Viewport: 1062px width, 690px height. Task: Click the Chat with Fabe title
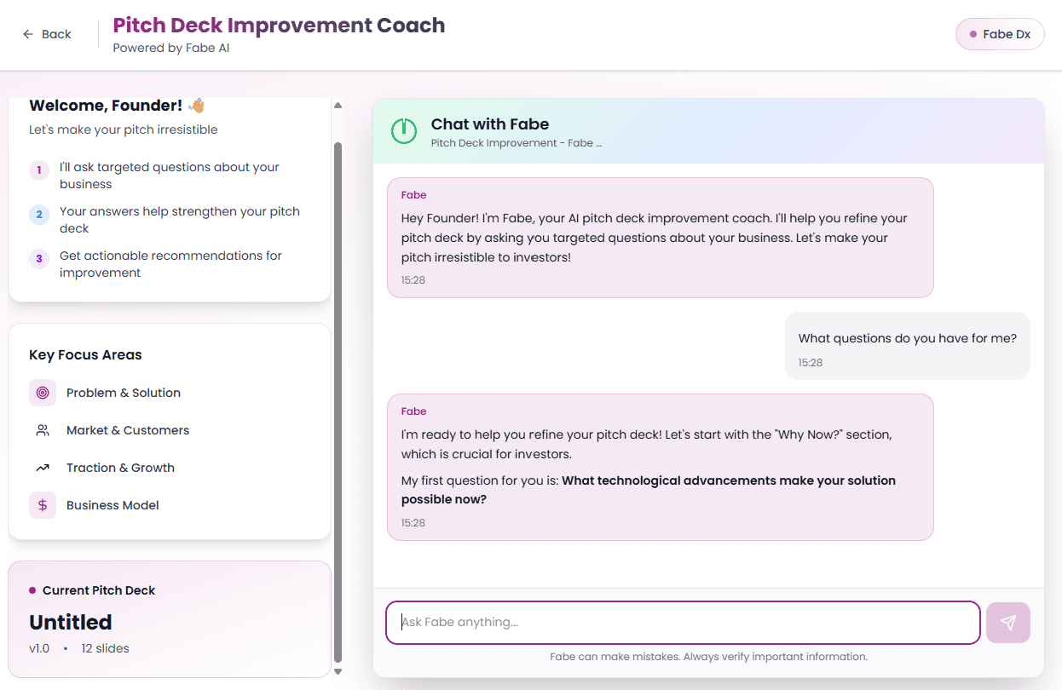pos(490,124)
